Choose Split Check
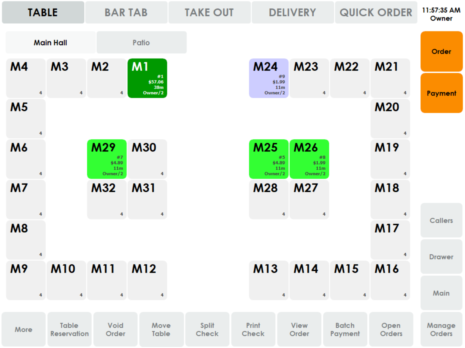Image resolution: width=465 pixels, height=348 pixels. coord(207,329)
